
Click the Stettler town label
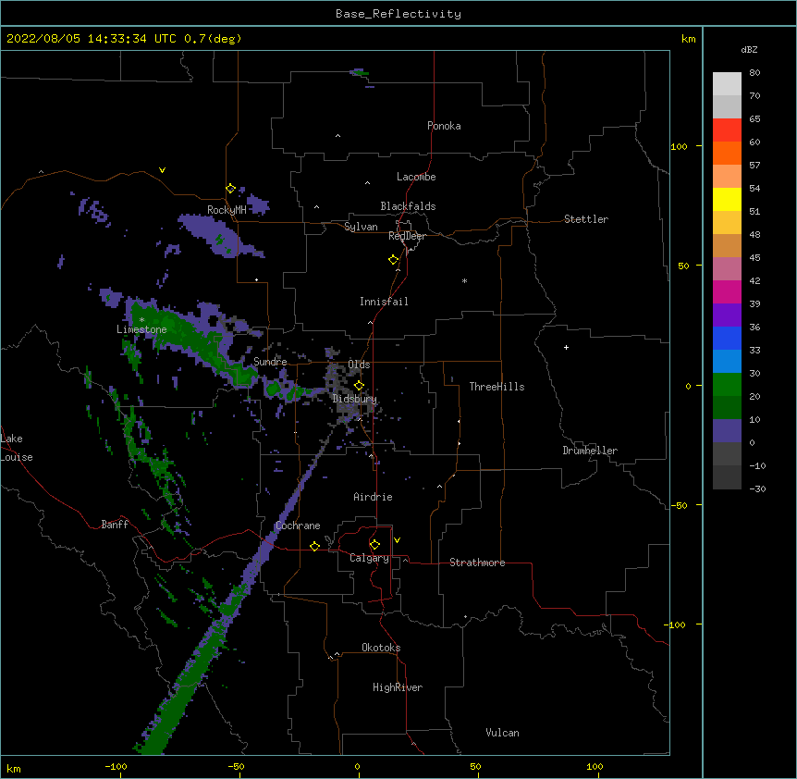pyautogui.click(x=586, y=219)
